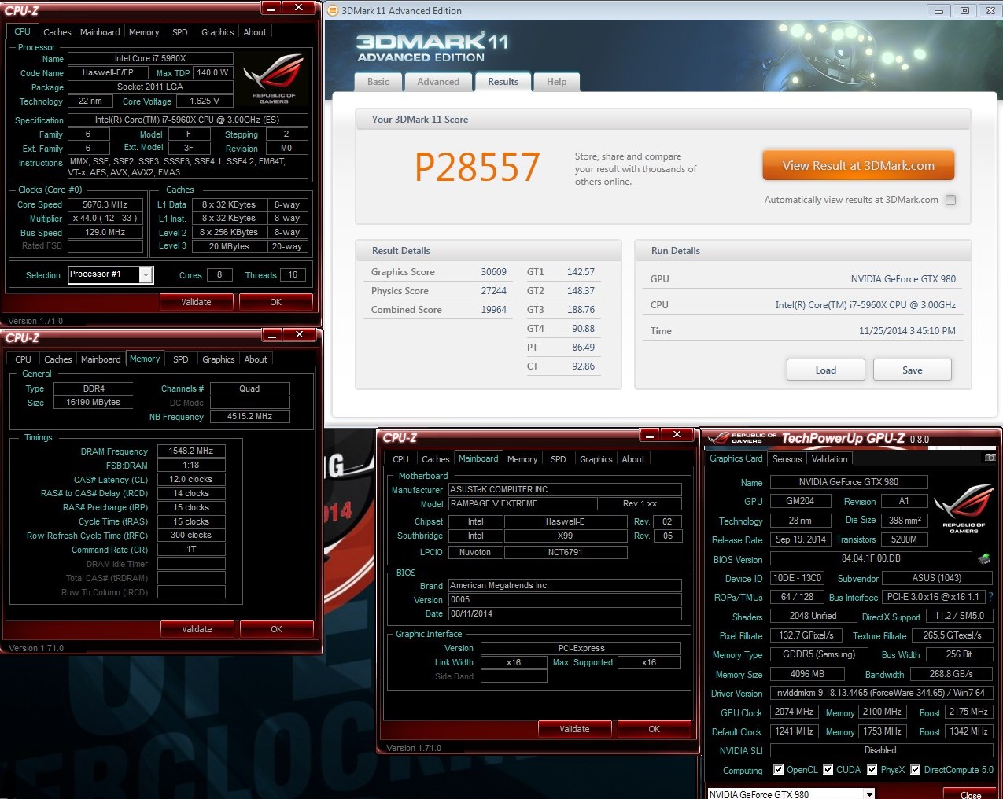Open Mainboard tab in CPU-Z CPU window

pos(100,32)
